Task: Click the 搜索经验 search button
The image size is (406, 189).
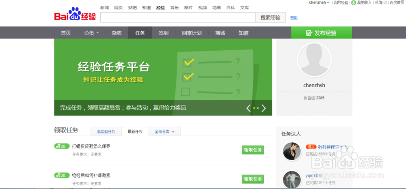Action: click(270, 17)
